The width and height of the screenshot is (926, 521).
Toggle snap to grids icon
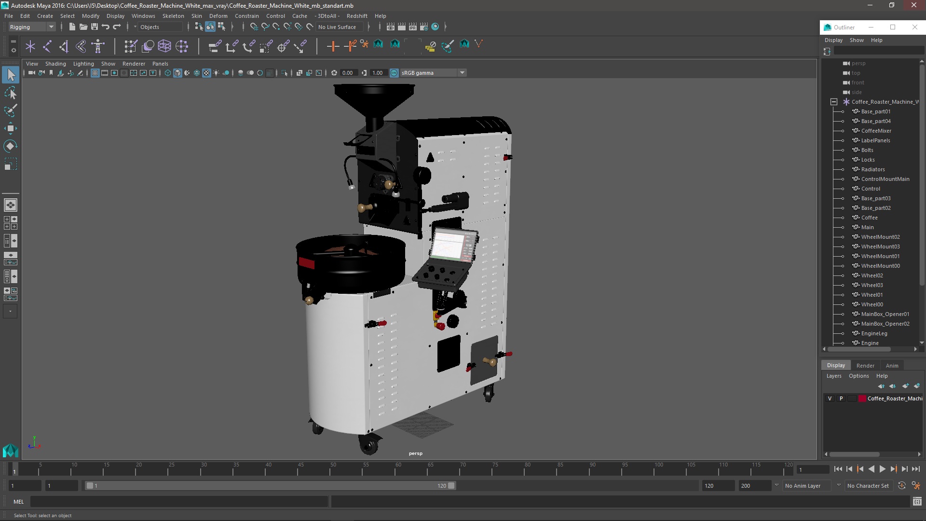point(254,27)
